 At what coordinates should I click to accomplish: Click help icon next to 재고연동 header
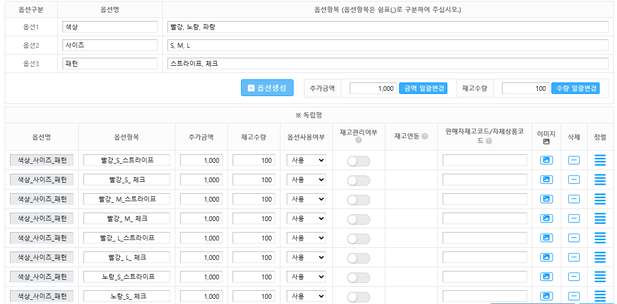point(425,137)
